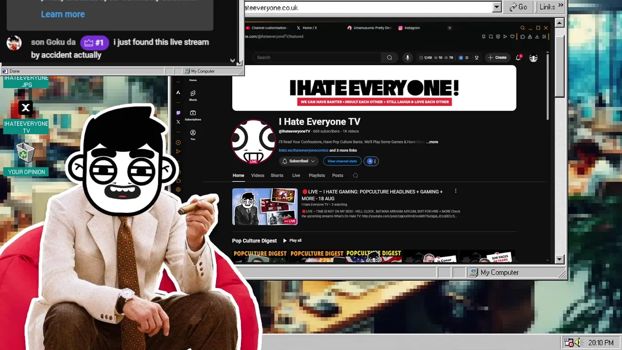This screenshot has width=622, height=350.
Task: Open Twitch icon in browser sidebar
Action: click(178, 113)
